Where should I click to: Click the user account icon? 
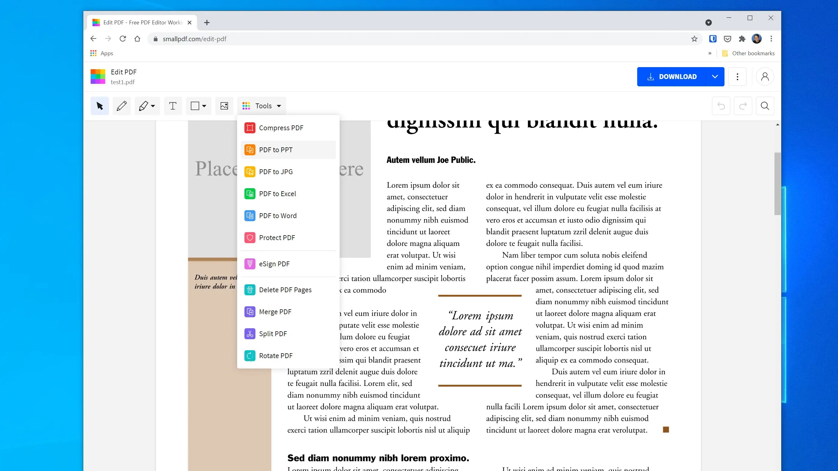tap(765, 77)
